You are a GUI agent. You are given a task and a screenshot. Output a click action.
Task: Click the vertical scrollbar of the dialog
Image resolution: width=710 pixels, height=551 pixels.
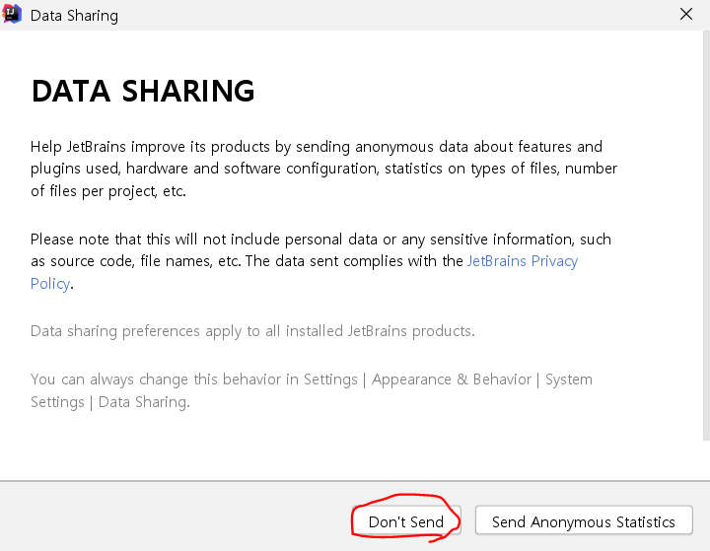pos(706,236)
